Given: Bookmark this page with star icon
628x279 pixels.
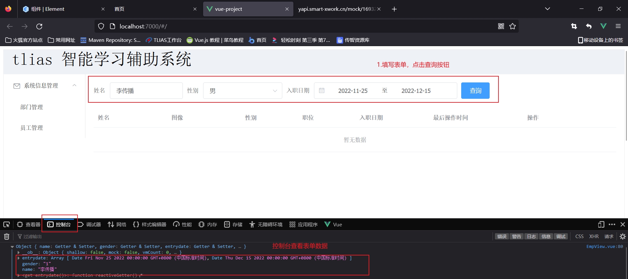Looking at the screenshot, I should click(513, 26).
